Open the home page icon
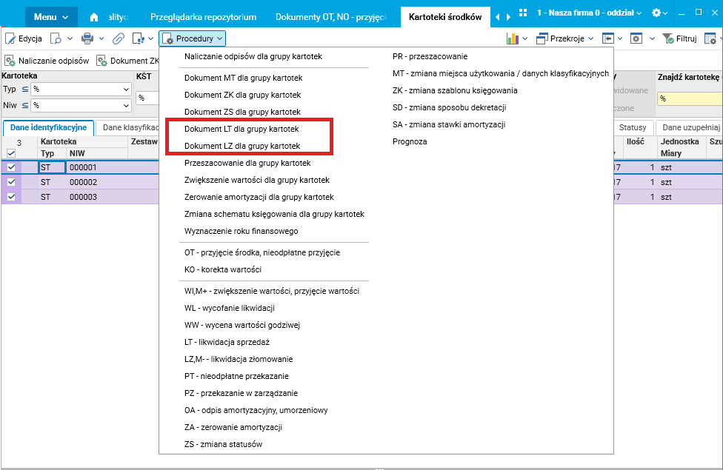The image size is (723, 470). pyautogui.click(x=94, y=17)
